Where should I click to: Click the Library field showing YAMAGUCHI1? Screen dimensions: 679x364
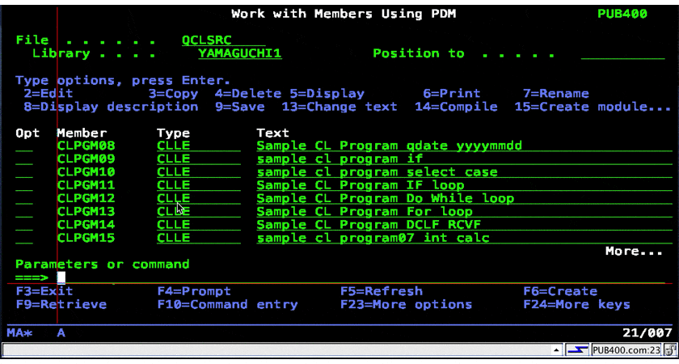click(240, 53)
